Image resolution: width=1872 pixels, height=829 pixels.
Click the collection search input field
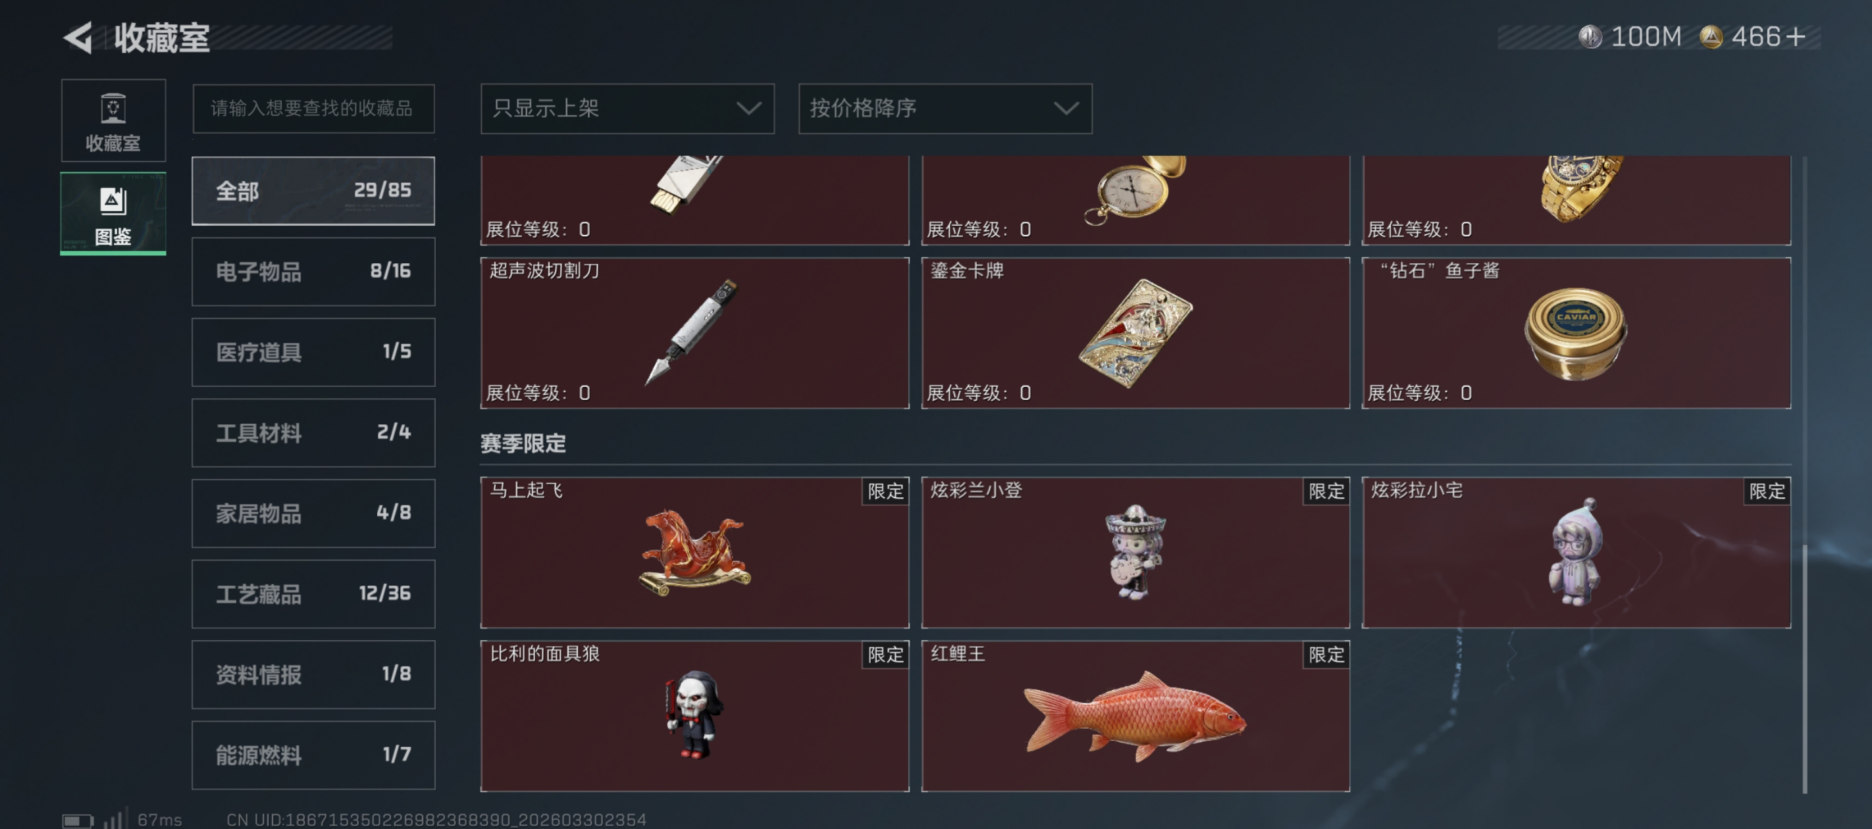[x=313, y=109]
